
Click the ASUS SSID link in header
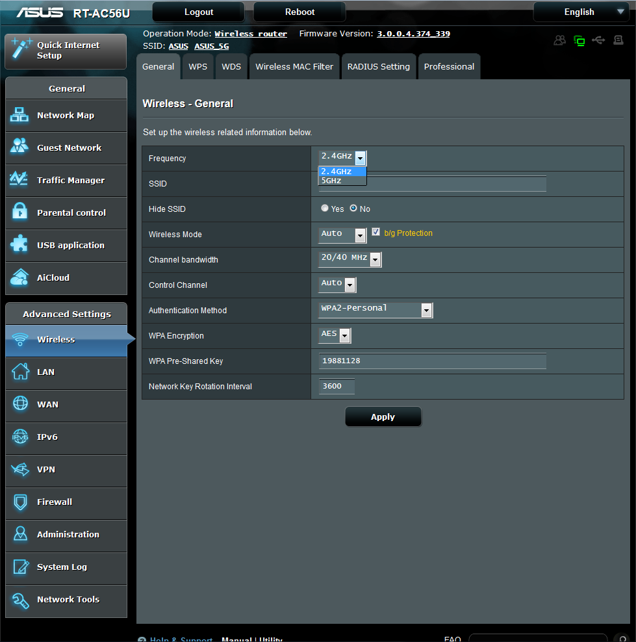(179, 46)
